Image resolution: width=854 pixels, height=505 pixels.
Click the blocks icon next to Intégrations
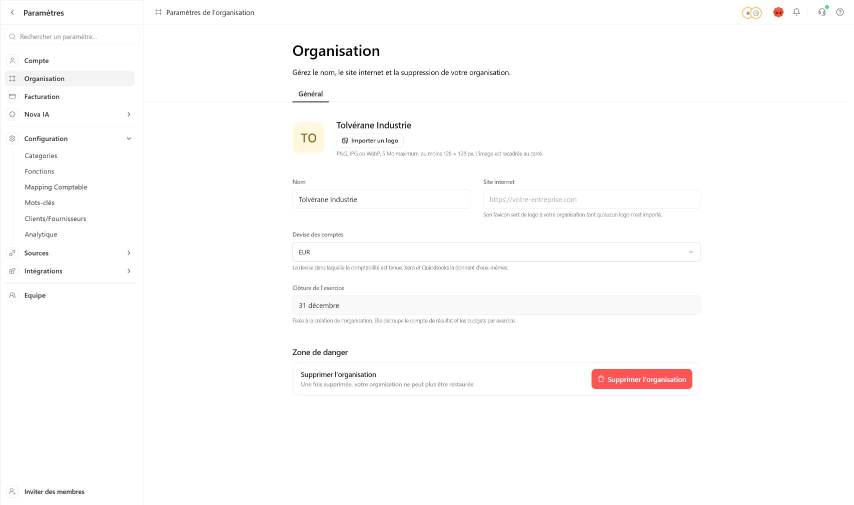click(x=13, y=271)
